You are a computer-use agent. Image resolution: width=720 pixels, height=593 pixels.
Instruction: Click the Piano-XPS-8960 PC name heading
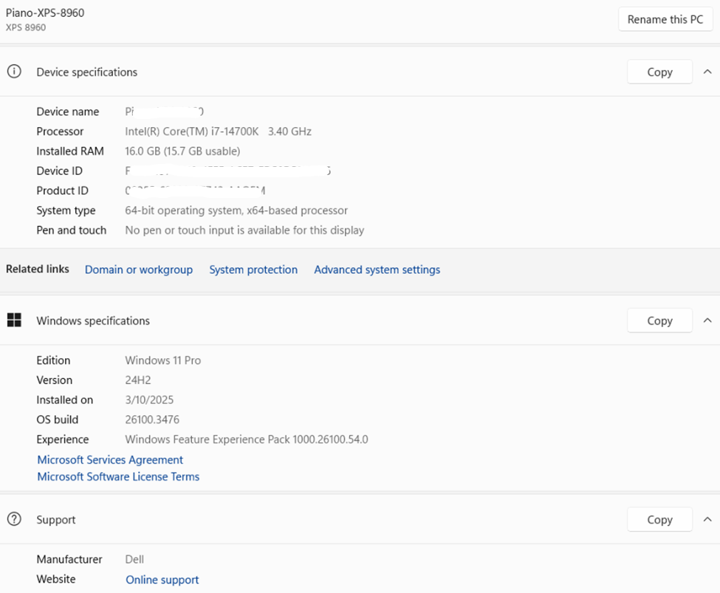click(45, 13)
